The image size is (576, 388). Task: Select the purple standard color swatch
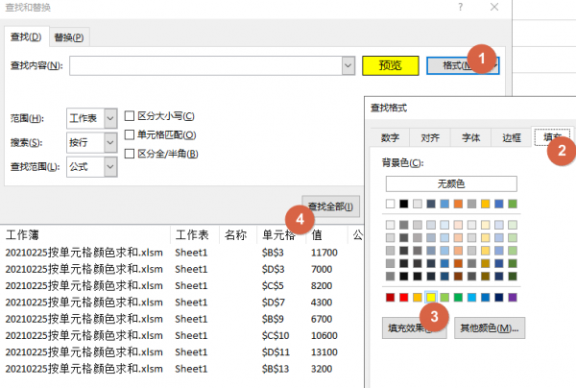tap(513, 297)
